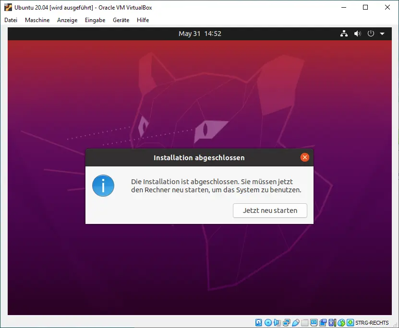Click the VirtualBox network adapter status icon
Image resolution: width=399 pixels, height=328 pixels.
[286, 323]
